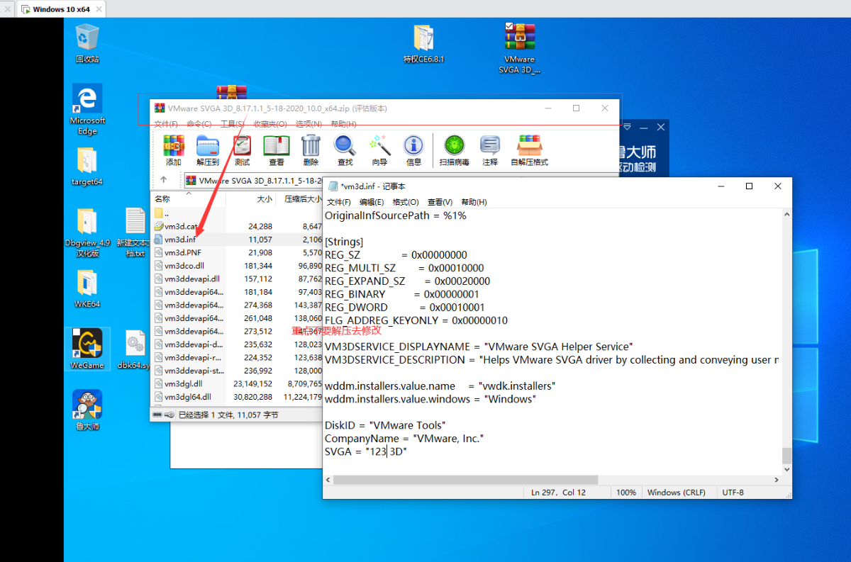The height and width of the screenshot is (562, 851).
Task: Open the 格式(O) menu in Notepad
Action: 407,202
